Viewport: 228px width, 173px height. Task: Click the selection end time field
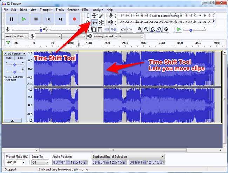[x=146, y=162]
